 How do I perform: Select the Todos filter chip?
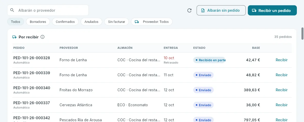pyautogui.click(x=16, y=22)
